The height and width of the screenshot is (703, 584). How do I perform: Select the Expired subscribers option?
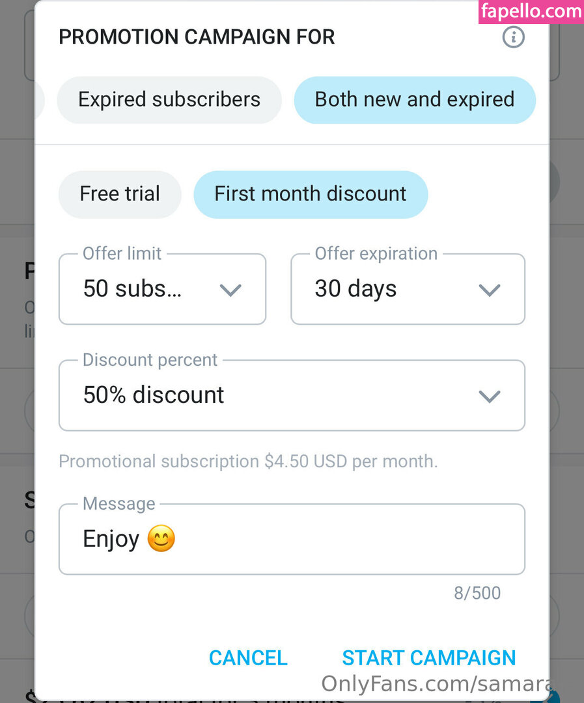click(x=169, y=100)
